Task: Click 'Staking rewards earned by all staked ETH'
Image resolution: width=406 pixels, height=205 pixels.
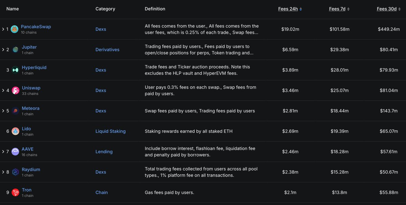Action: (x=189, y=131)
